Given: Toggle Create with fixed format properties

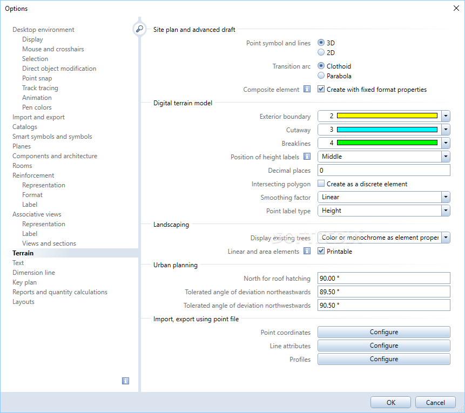Looking at the screenshot, I should pyautogui.click(x=321, y=89).
